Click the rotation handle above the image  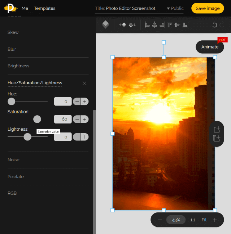164,42
